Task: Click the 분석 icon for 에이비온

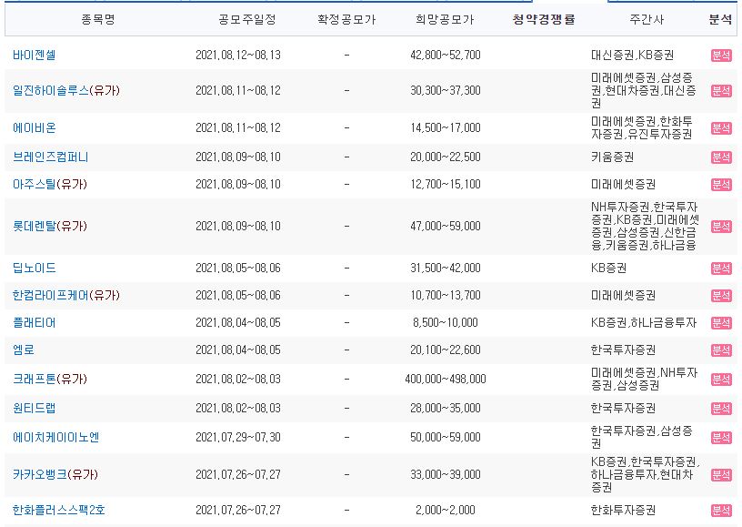Action: pyautogui.click(x=721, y=128)
